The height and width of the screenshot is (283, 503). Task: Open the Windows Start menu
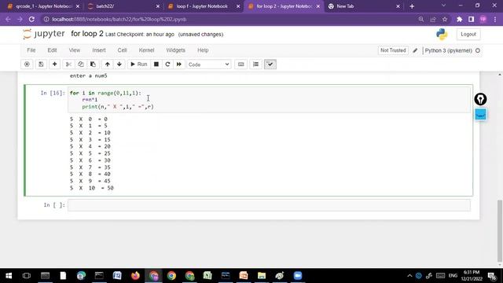9,276
